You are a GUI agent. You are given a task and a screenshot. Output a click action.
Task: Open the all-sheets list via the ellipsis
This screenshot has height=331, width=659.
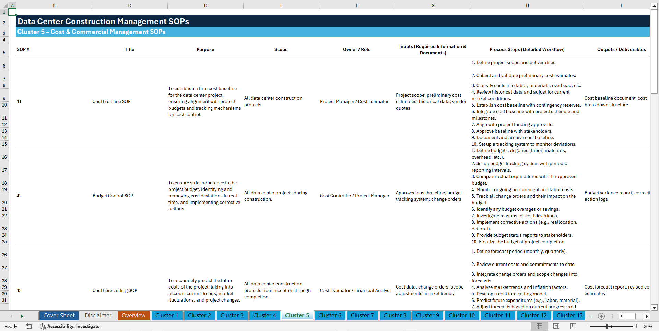(x=590, y=316)
